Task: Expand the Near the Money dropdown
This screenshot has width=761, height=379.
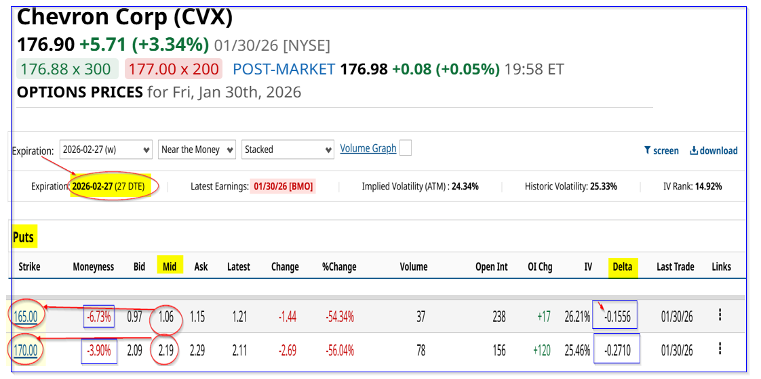Action: click(x=197, y=150)
